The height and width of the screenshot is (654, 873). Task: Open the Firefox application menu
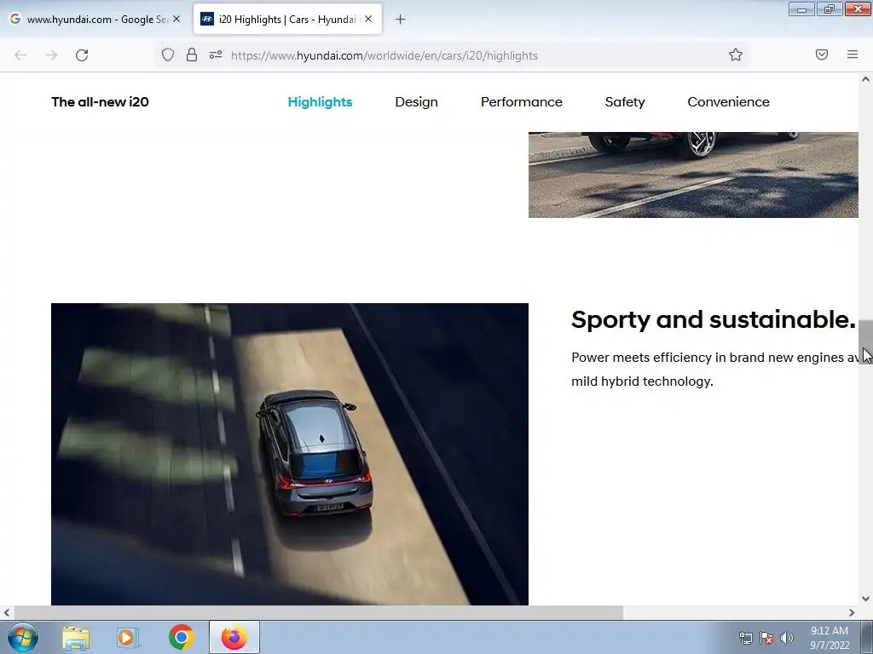(x=853, y=54)
